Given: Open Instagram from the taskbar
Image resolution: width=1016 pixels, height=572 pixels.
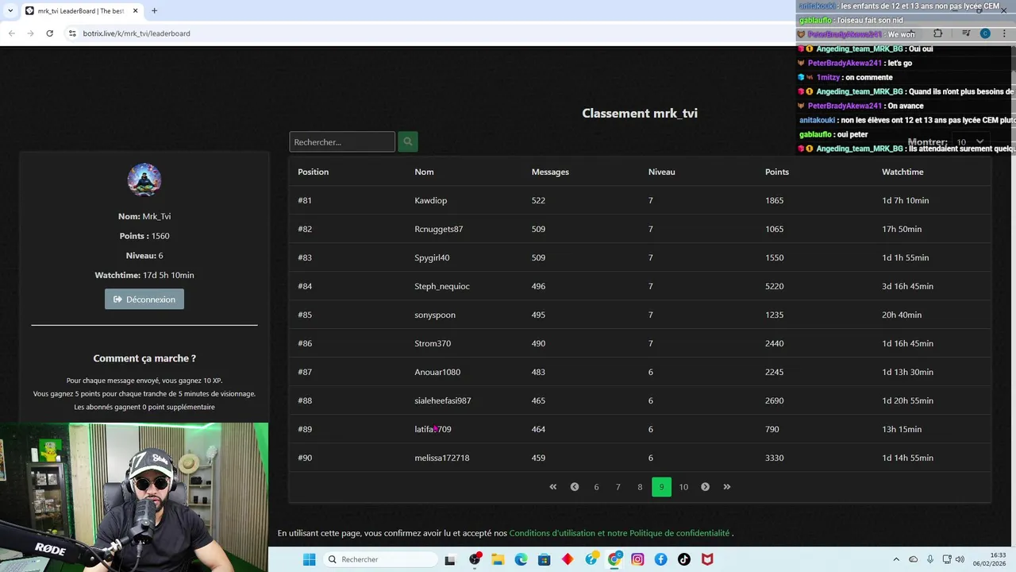Looking at the screenshot, I should (637, 559).
